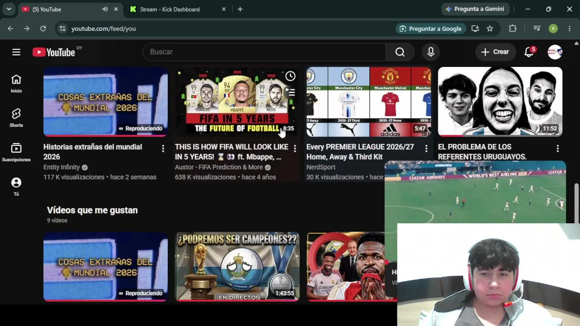This screenshot has height=326, width=580.
Task: Click the address bar URL youtube.com/feed/you
Action: coord(103,29)
